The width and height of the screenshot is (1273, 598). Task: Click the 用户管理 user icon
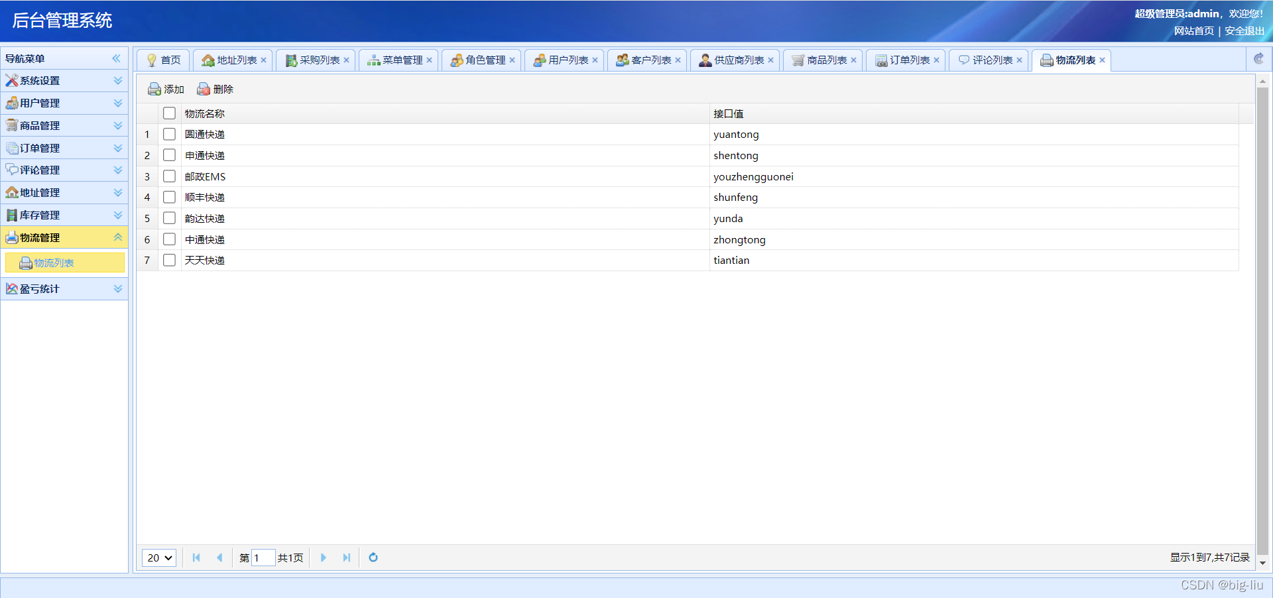click(x=12, y=103)
